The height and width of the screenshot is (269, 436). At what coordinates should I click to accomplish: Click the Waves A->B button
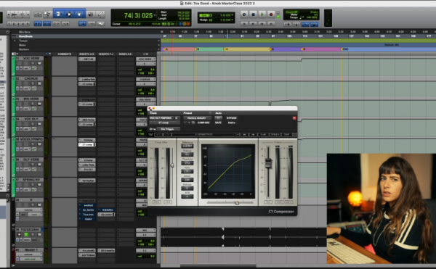pos(262,135)
